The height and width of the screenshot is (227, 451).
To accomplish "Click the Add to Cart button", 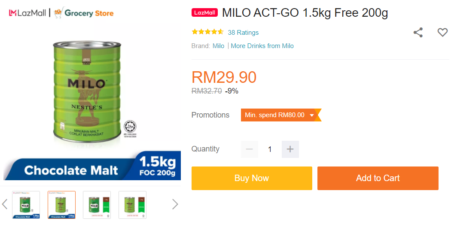I will pyautogui.click(x=378, y=178).
